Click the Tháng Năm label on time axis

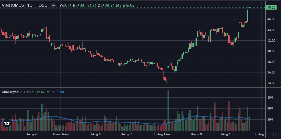click(x=61, y=134)
